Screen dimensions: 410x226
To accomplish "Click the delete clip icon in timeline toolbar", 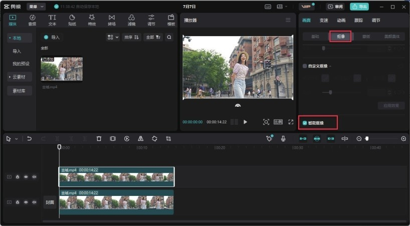I will click(x=99, y=139).
